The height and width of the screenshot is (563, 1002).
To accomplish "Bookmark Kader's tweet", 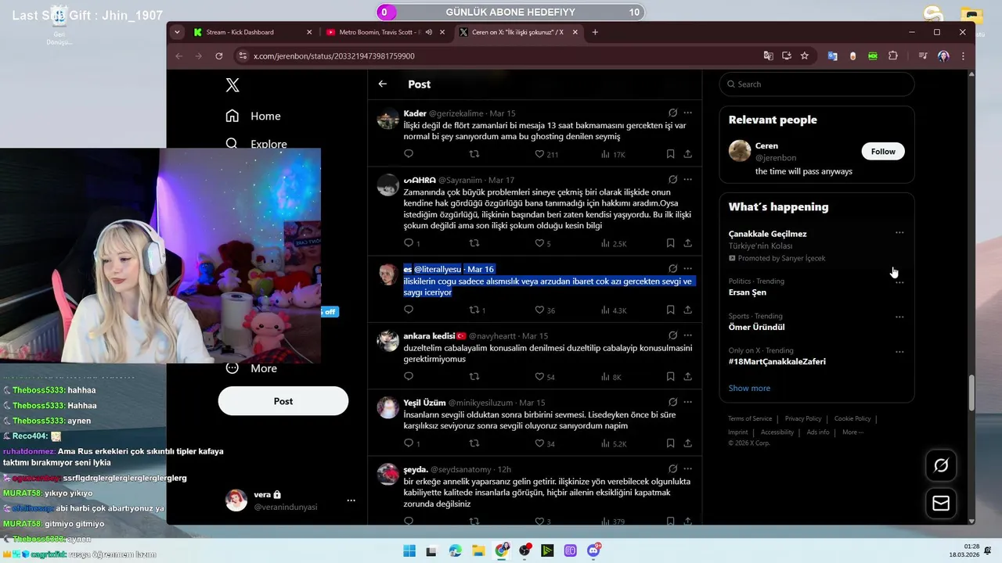I will pos(670,154).
